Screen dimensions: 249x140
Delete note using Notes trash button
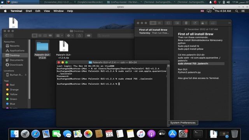click(x=186, y=23)
